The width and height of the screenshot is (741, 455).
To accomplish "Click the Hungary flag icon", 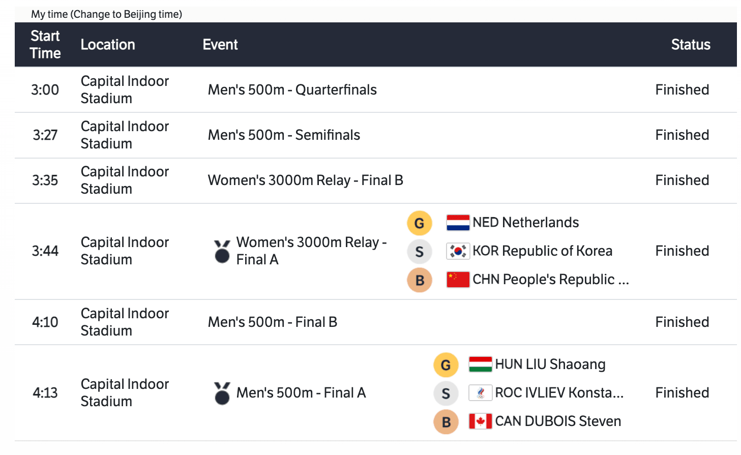I will (x=480, y=365).
